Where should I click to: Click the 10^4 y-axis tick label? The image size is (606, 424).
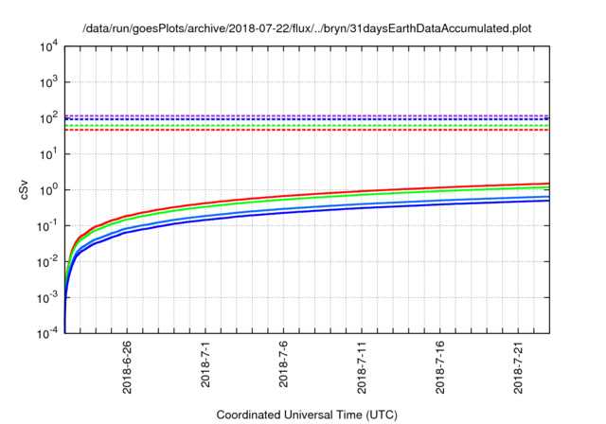[x=47, y=46]
